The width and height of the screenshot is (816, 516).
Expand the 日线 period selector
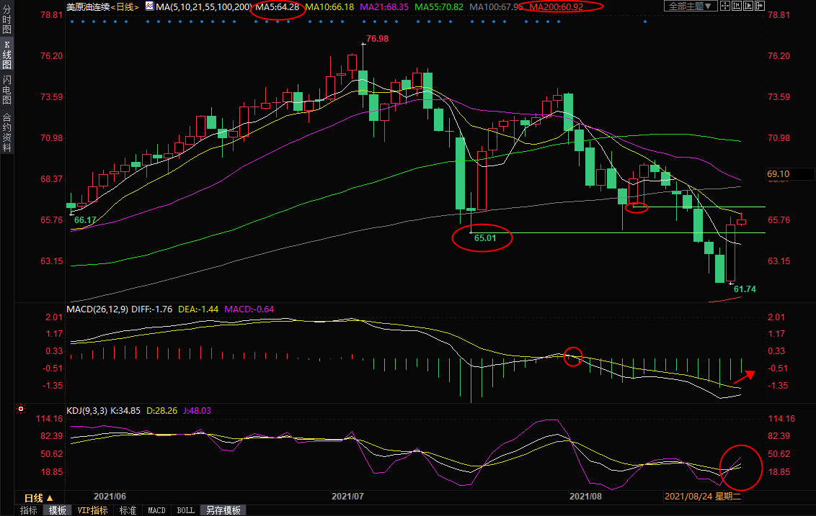click(38, 497)
